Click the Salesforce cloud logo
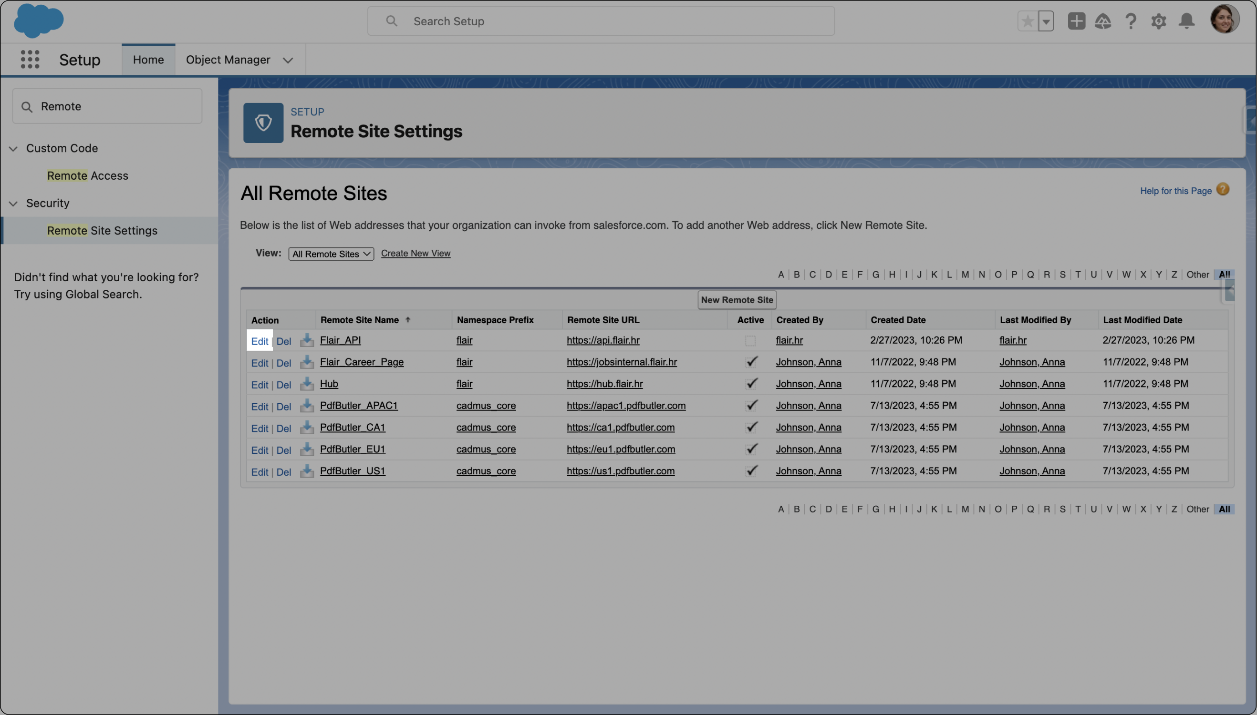The height and width of the screenshot is (715, 1257). 38,20
